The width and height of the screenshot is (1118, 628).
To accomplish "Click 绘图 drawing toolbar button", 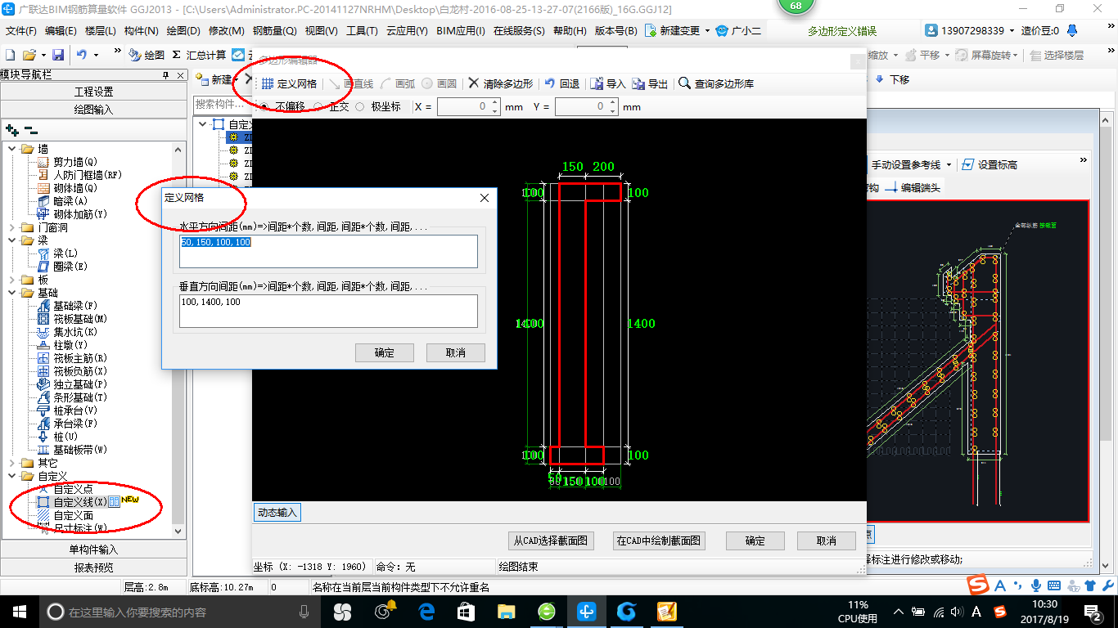I will point(147,55).
